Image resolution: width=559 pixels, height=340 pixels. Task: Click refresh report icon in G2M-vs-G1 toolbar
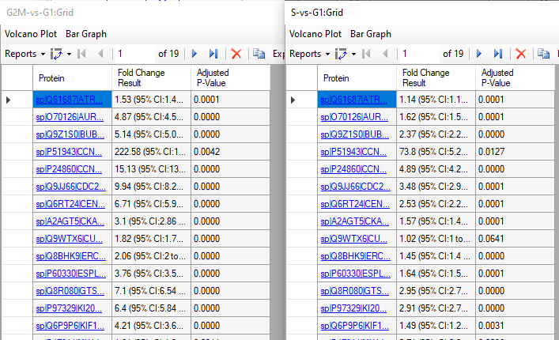56,55
